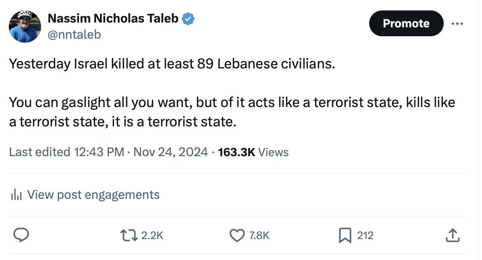Click the Nov 24, 2024 date link
Screen dimensions: 482x260
pyautogui.click(x=170, y=152)
